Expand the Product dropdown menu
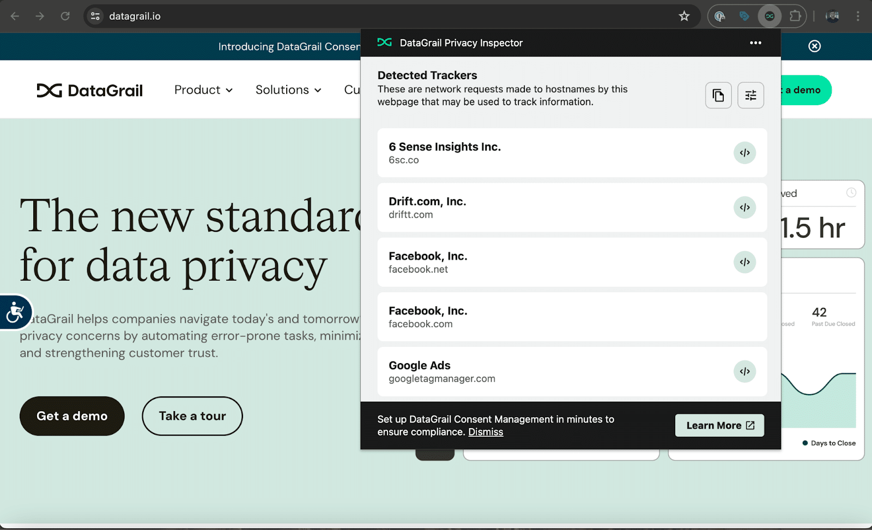Image resolution: width=872 pixels, height=530 pixels. coord(203,90)
